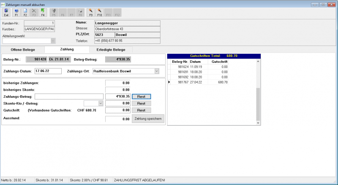Click the Ort field Boswil

[x=138, y=35]
